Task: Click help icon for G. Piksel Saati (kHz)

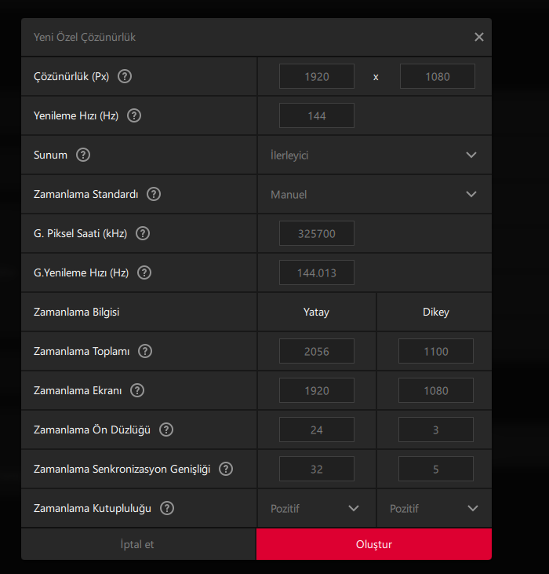Action: (143, 233)
